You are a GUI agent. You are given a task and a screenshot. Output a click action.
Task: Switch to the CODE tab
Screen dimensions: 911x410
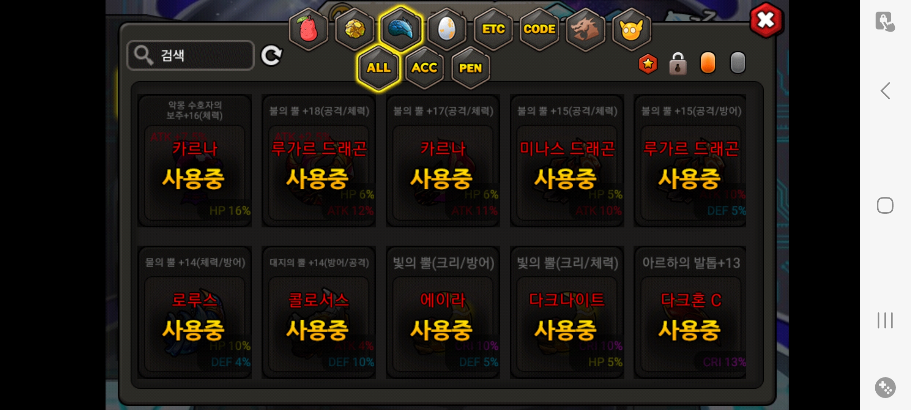(x=539, y=29)
